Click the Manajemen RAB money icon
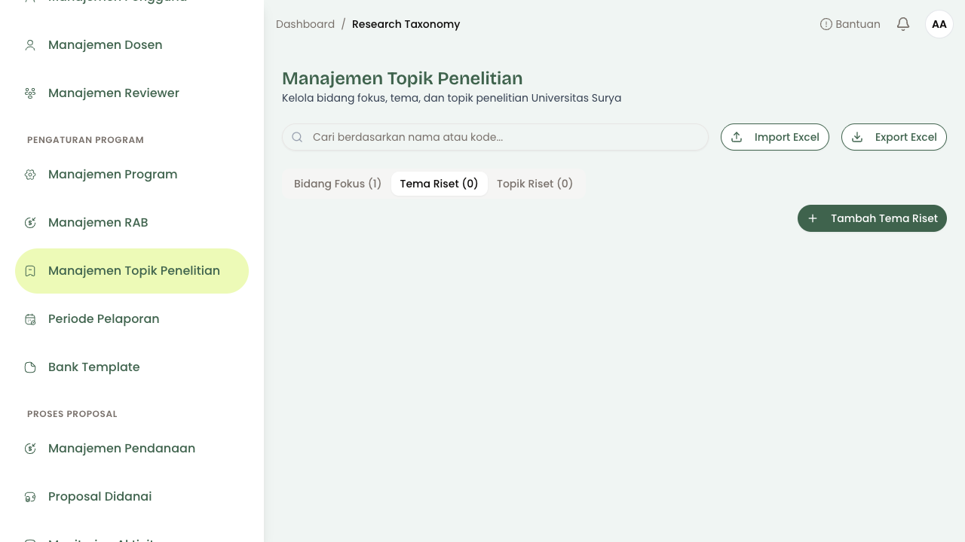This screenshot has height=542, width=965. [x=30, y=223]
